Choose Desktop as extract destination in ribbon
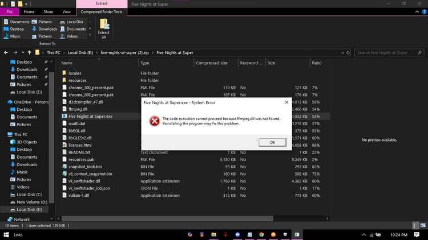The width and height of the screenshot is (428, 240). 14,29
